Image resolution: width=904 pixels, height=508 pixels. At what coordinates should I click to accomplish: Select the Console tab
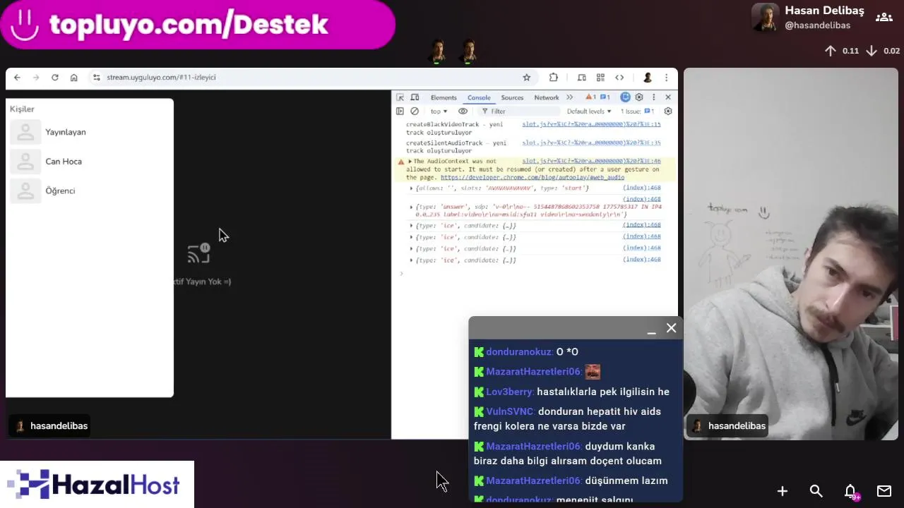pyautogui.click(x=479, y=97)
